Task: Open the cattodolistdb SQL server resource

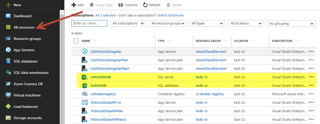Action: 101,77
